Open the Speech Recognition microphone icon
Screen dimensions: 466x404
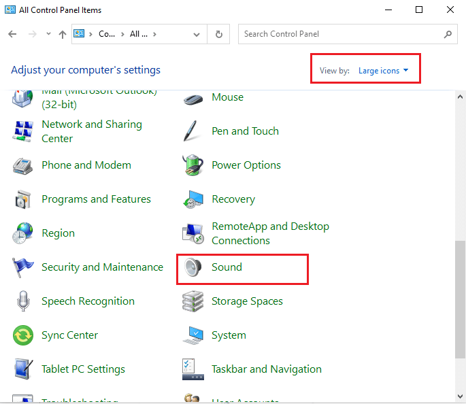click(x=23, y=301)
